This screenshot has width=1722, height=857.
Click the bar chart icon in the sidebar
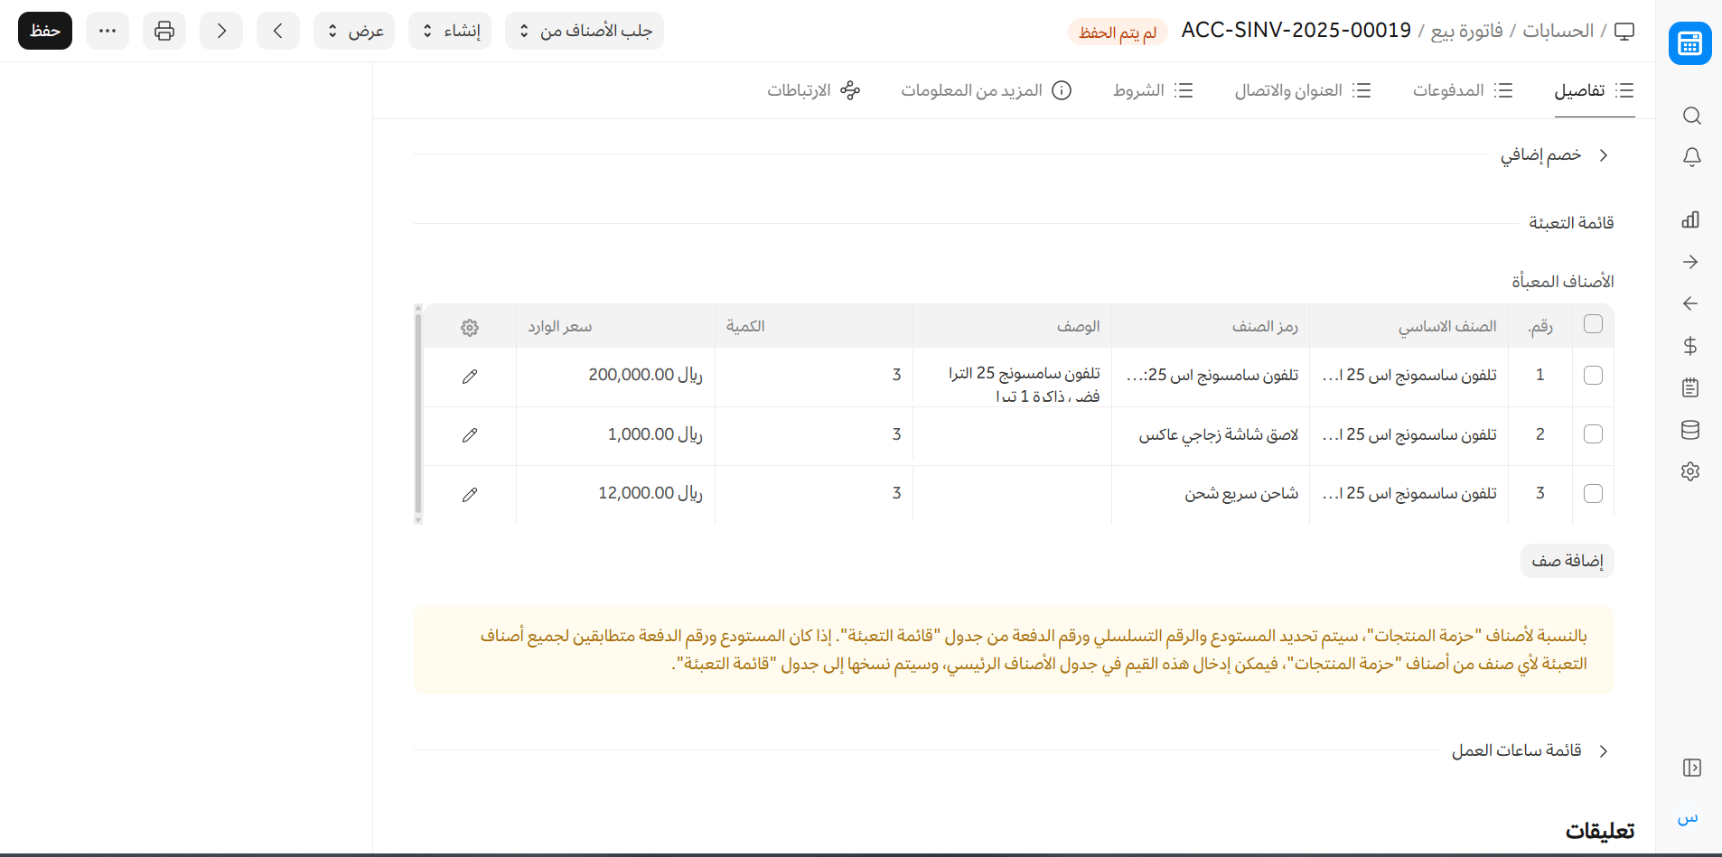(1690, 219)
